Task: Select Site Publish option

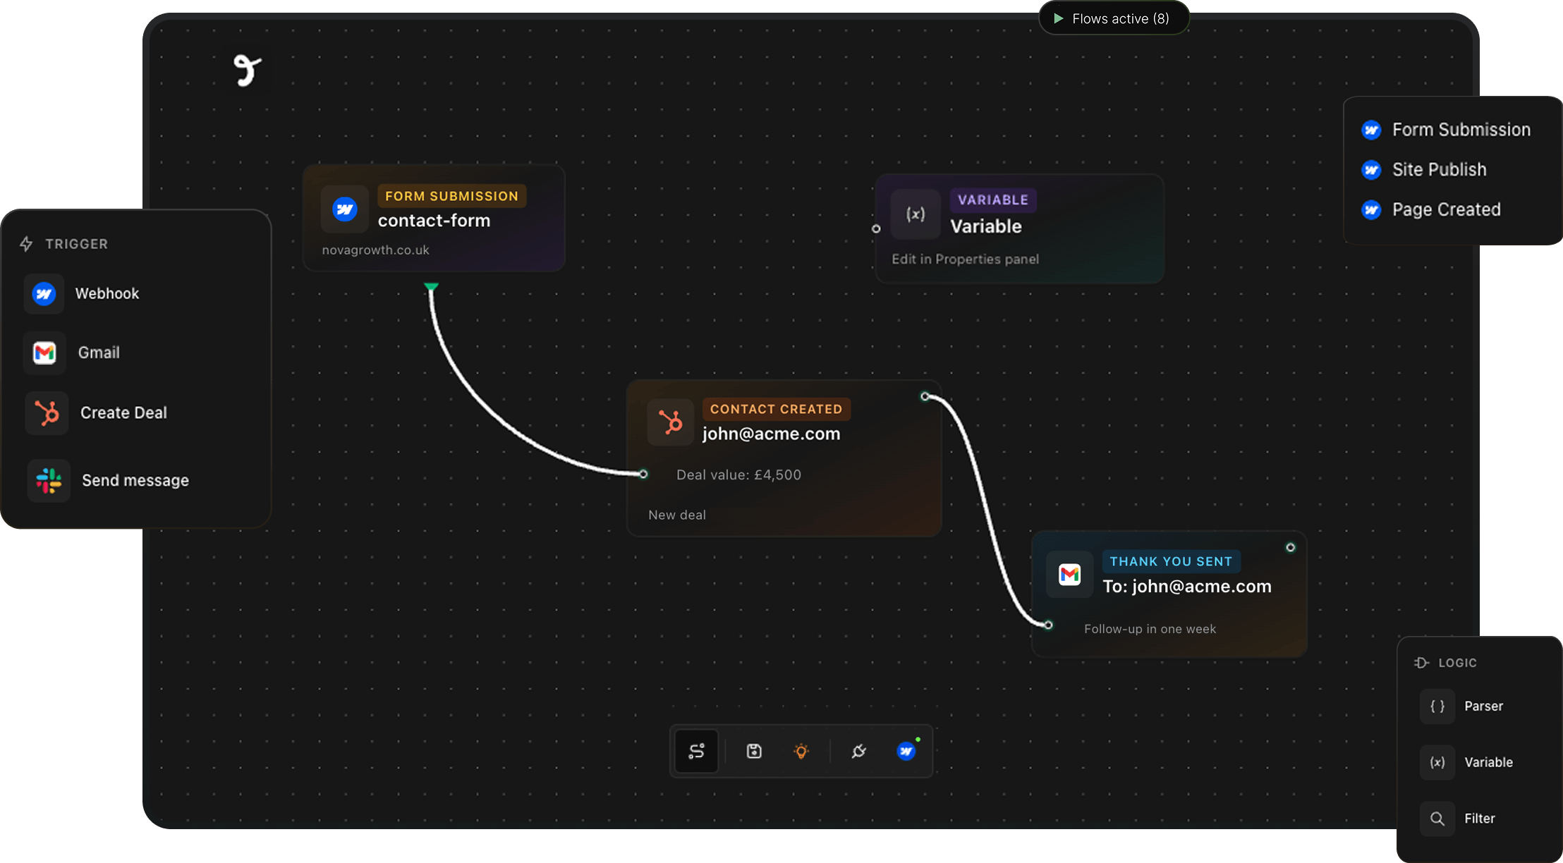Action: (1438, 170)
